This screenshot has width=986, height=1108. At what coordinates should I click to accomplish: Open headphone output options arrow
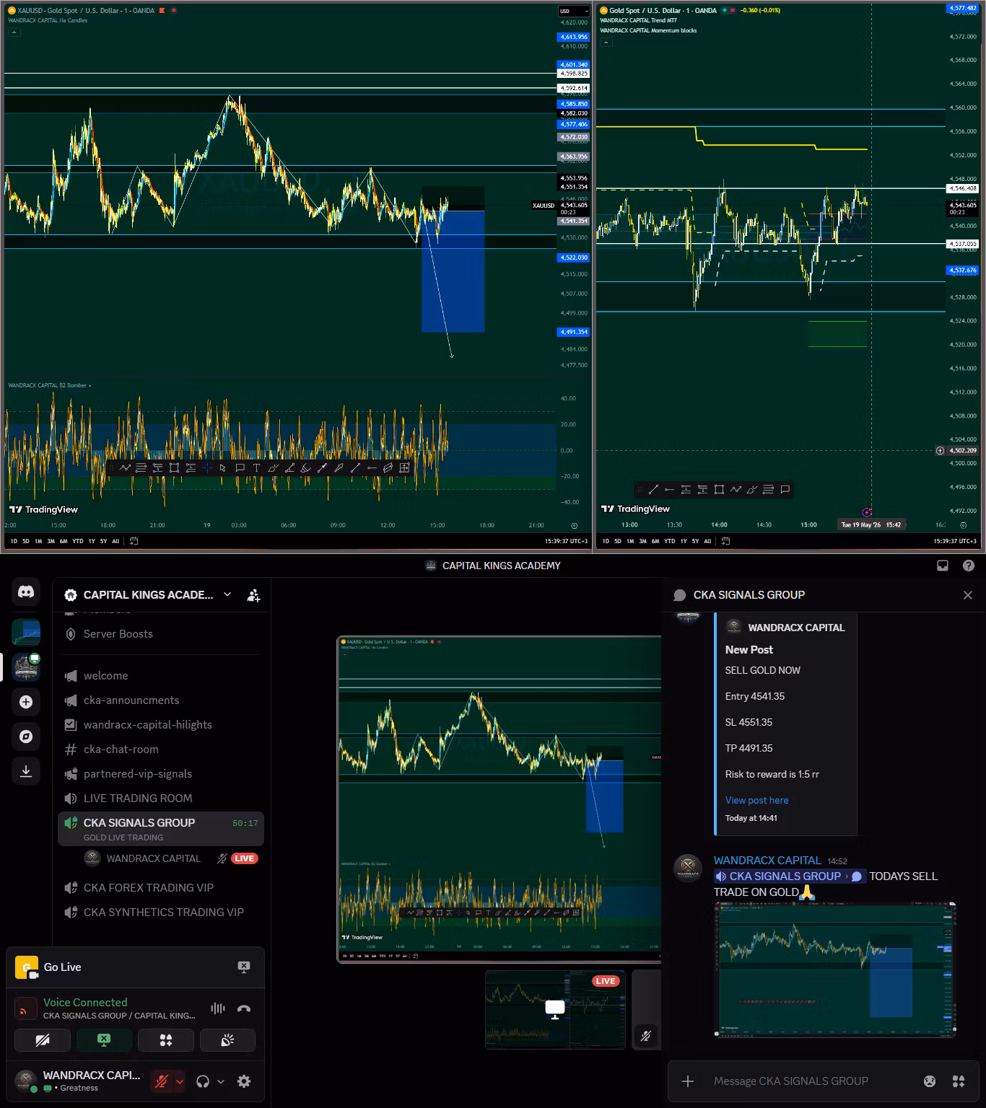221,1081
